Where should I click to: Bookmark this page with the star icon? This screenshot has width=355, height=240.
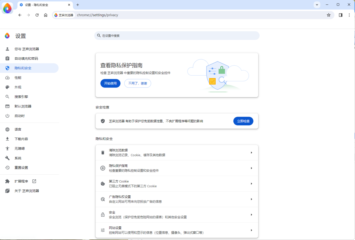(x=329, y=15)
